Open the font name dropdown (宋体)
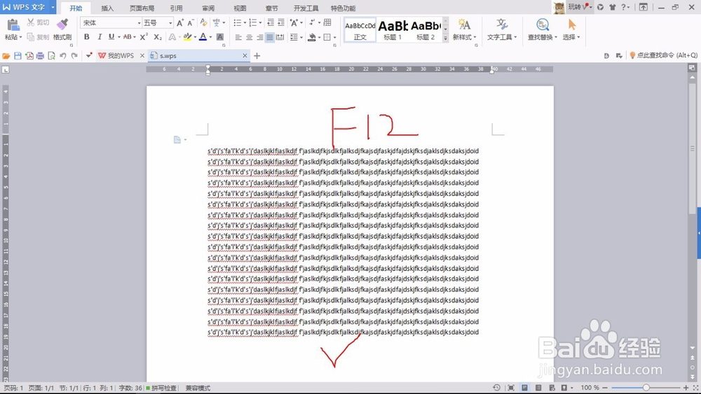Image resolution: width=701 pixels, height=394 pixels. (x=139, y=23)
